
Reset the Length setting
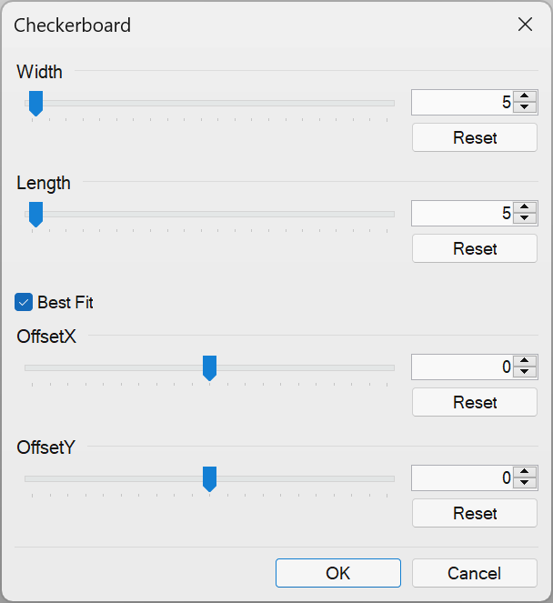[x=475, y=248]
